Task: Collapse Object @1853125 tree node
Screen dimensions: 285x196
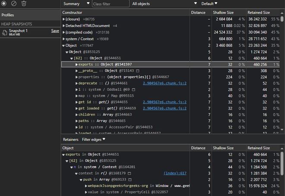Action: point(67,52)
